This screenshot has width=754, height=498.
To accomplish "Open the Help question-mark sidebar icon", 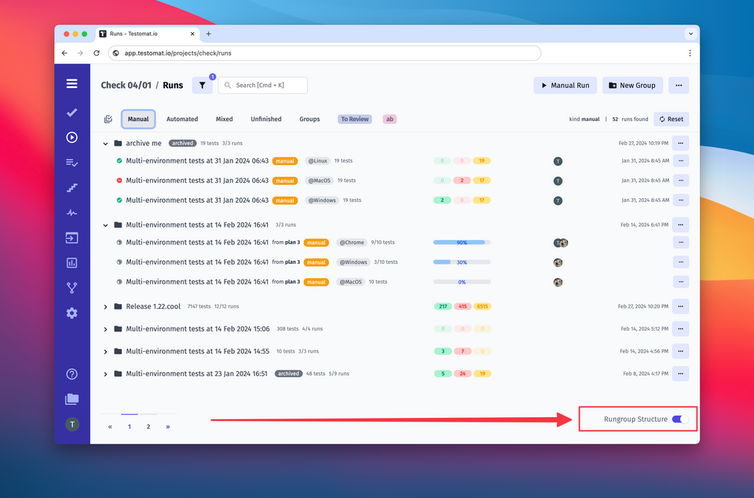I will click(71, 374).
